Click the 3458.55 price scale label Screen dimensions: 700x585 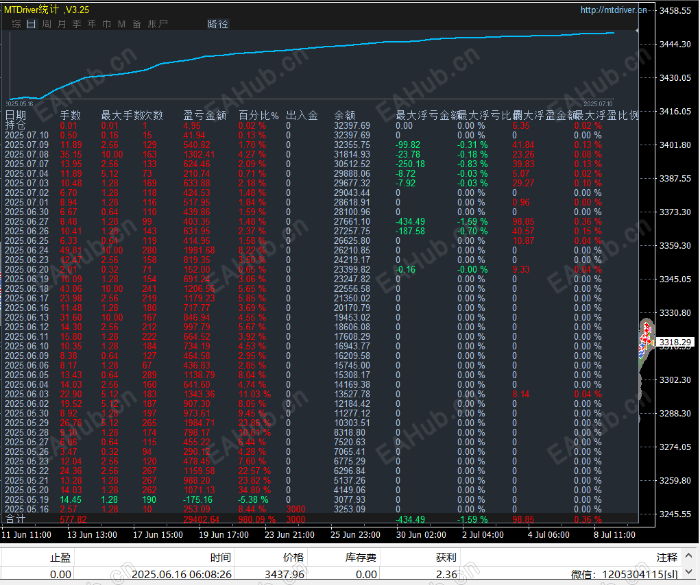pyautogui.click(x=675, y=10)
